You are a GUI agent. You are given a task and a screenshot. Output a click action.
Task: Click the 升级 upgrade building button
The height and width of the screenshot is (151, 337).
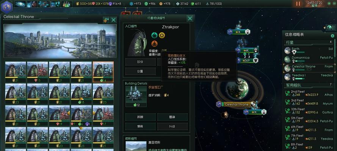(x=172, y=126)
